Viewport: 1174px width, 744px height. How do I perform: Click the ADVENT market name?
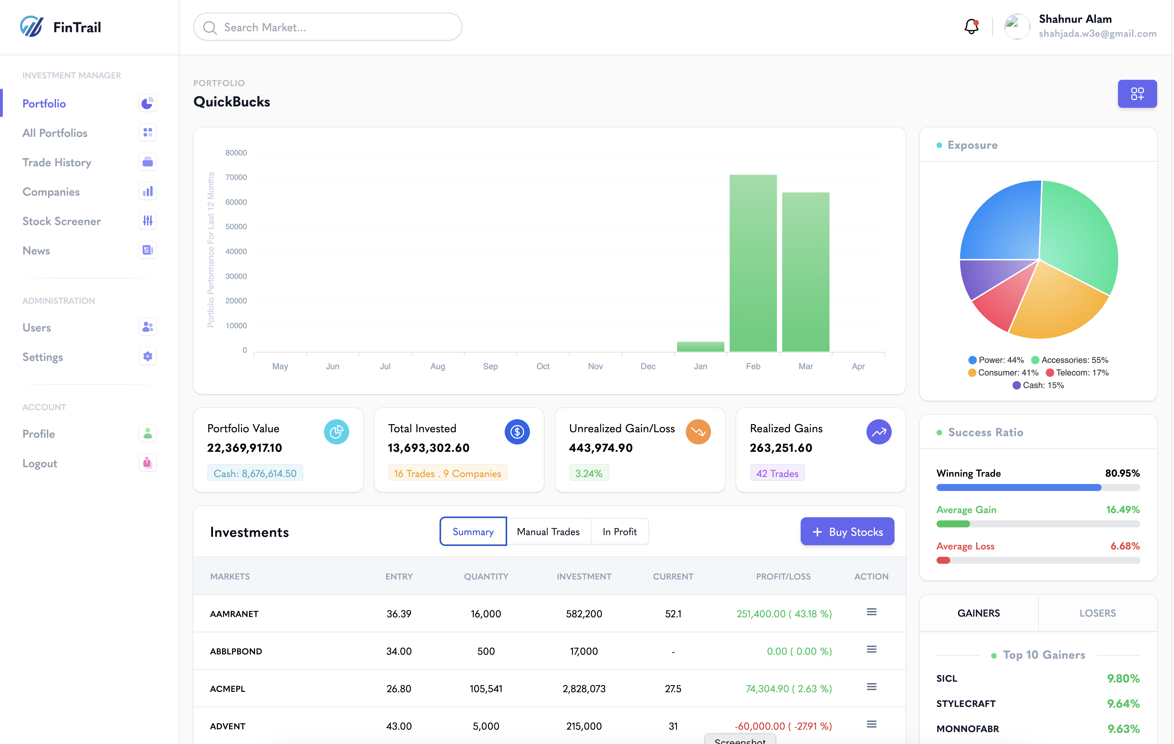[x=228, y=727]
